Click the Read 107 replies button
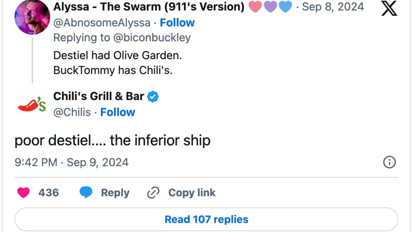413x232 pixels. point(206,219)
